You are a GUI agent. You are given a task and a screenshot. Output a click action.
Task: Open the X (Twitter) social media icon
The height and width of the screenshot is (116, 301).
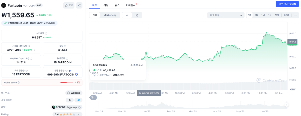pyautogui.click(x=69, y=100)
